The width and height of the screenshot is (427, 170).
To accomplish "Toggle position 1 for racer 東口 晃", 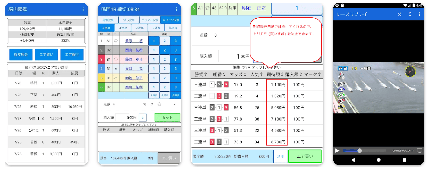I will pyautogui.click(x=154, y=69).
